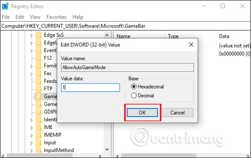Screen dimensions: 251x158
Task: Select the FTP key folder icon
Action: pyautogui.click(x=38, y=89)
